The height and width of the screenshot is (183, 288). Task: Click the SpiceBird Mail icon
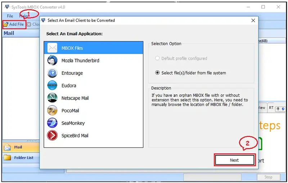coord(52,135)
